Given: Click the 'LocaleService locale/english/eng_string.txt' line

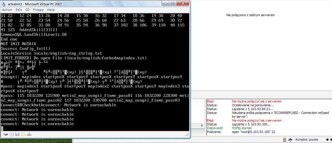Looking at the screenshot, I should 51,53.
